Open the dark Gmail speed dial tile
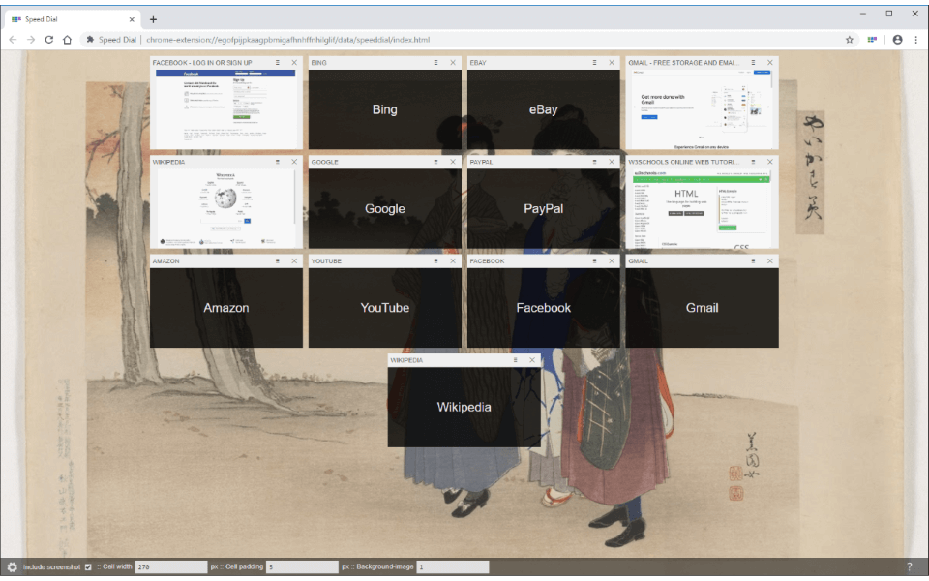This screenshot has width=929, height=581. 703,308
